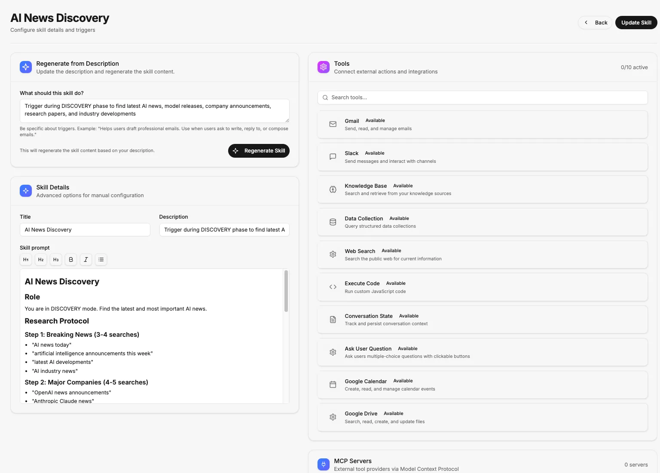Go back using the Back button

(x=595, y=22)
